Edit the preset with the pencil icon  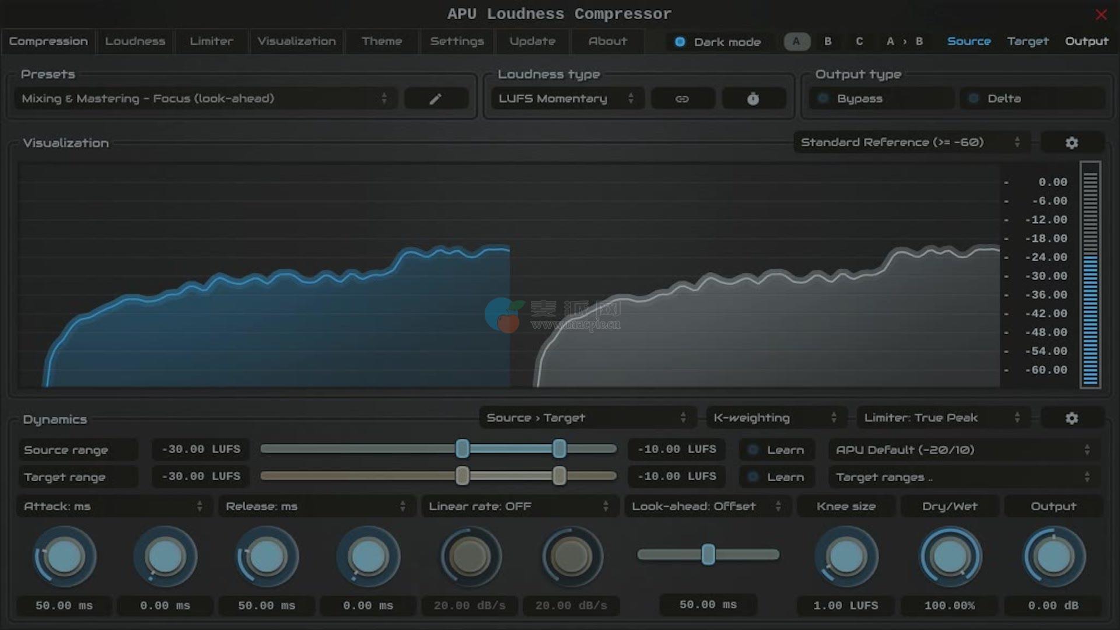436,99
